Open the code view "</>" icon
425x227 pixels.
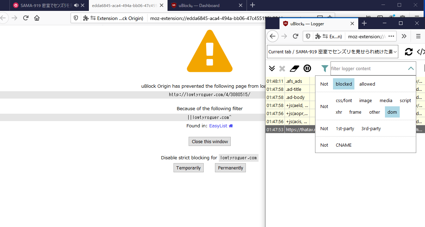pyautogui.click(x=421, y=52)
